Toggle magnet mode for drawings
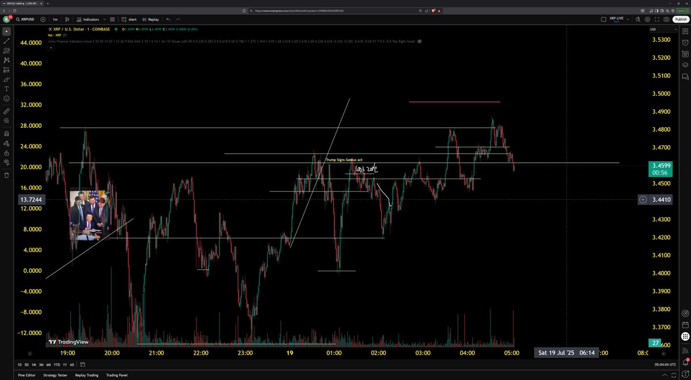The height and width of the screenshot is (380, 691). click(x=7, y=134)
